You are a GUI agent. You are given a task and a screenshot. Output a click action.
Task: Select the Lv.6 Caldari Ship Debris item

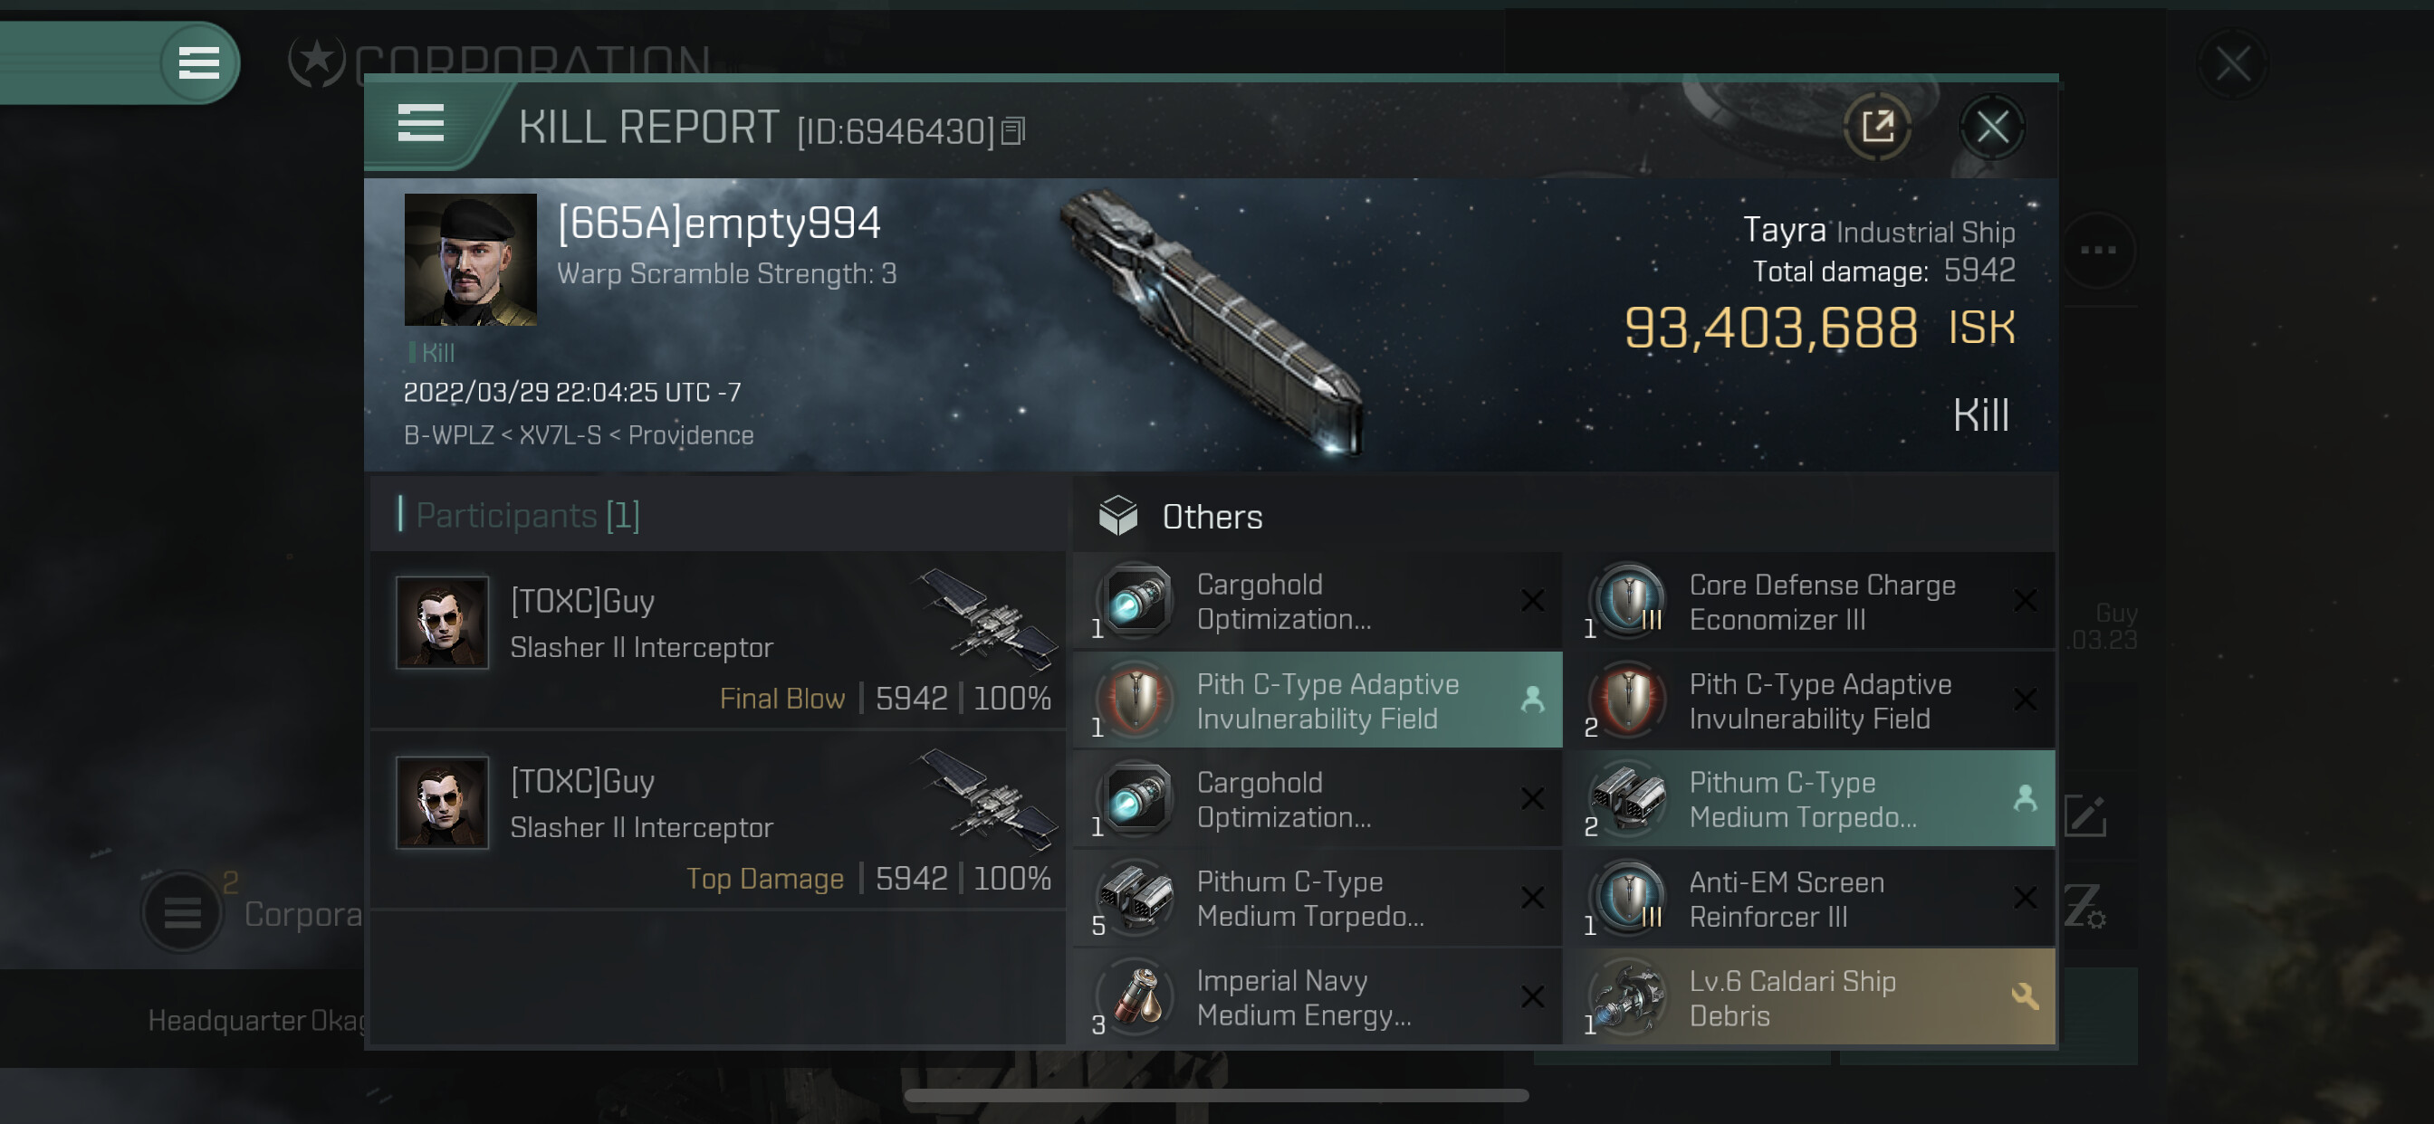(x=1808, y=997)
